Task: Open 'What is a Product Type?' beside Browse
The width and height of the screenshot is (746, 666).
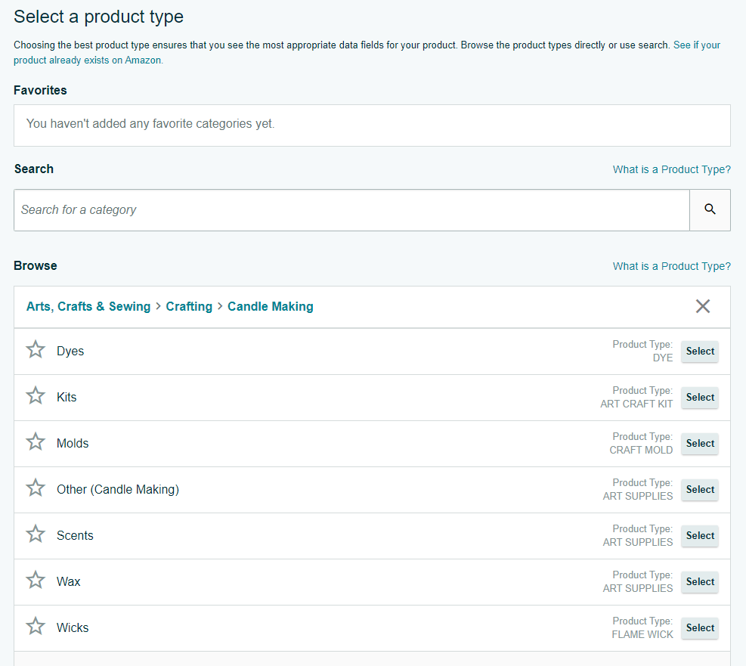Action: point(671,266)
